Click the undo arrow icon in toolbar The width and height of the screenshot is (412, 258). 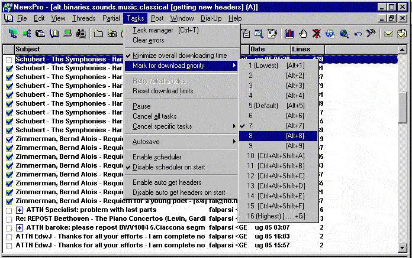[x=358, y=34]
